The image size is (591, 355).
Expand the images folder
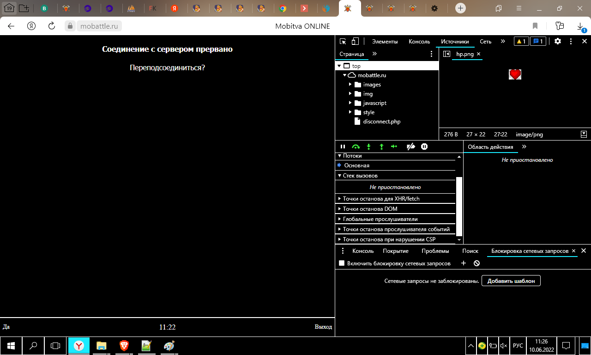pos(350,85)
